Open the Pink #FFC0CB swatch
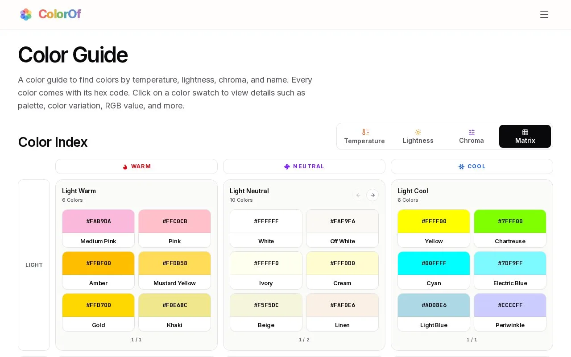571x357 pixels. coord(174,228)
